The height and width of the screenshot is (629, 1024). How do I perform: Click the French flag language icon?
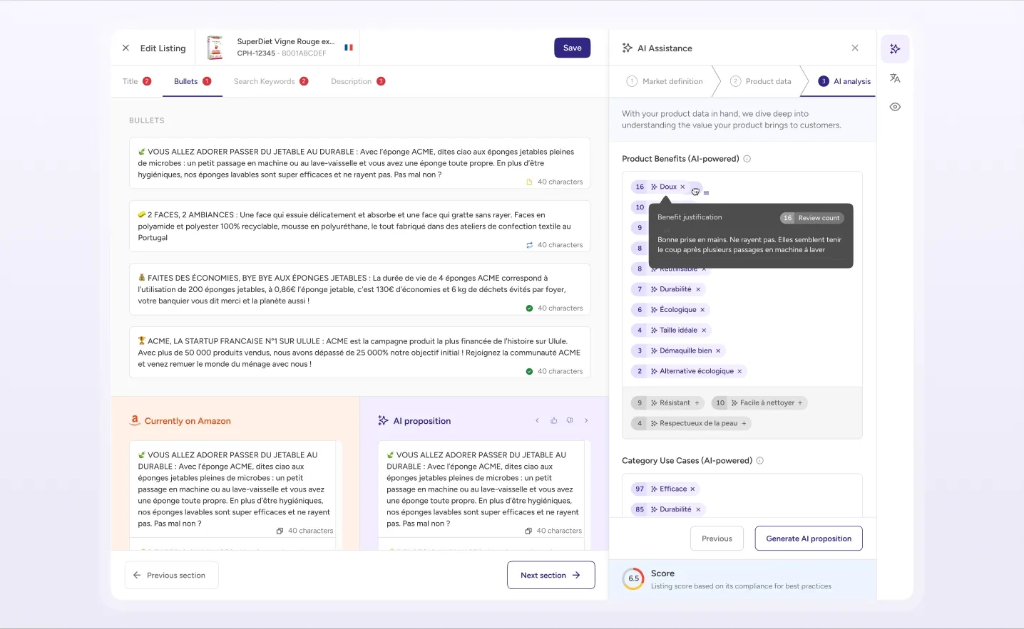(x=349, y=48)
